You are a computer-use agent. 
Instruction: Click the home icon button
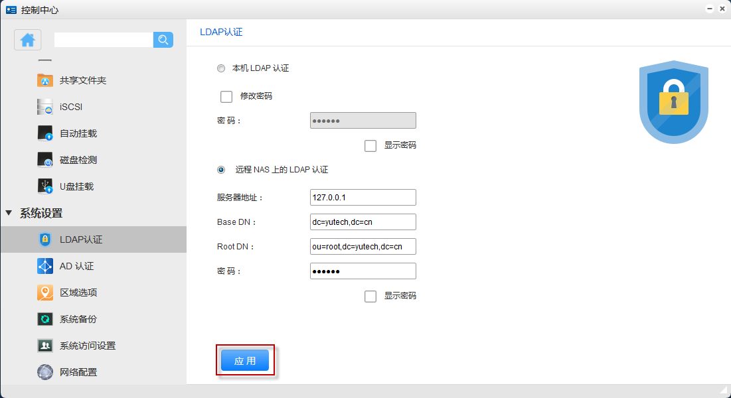click(x=27, y=40)
